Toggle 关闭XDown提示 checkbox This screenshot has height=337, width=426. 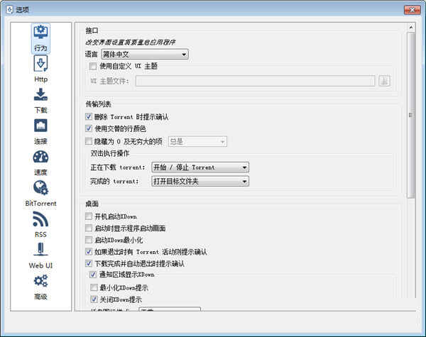tap(94, 299)
